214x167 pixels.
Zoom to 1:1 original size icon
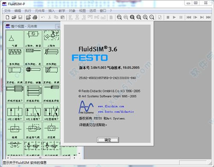pos(119,18)
